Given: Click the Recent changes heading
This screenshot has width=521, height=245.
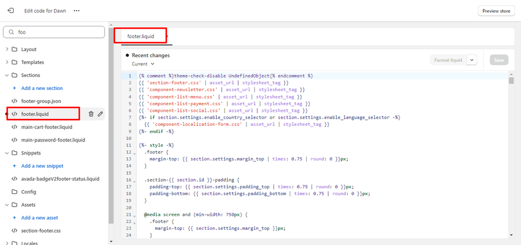Looking at the screenshot, I should 151,55.
